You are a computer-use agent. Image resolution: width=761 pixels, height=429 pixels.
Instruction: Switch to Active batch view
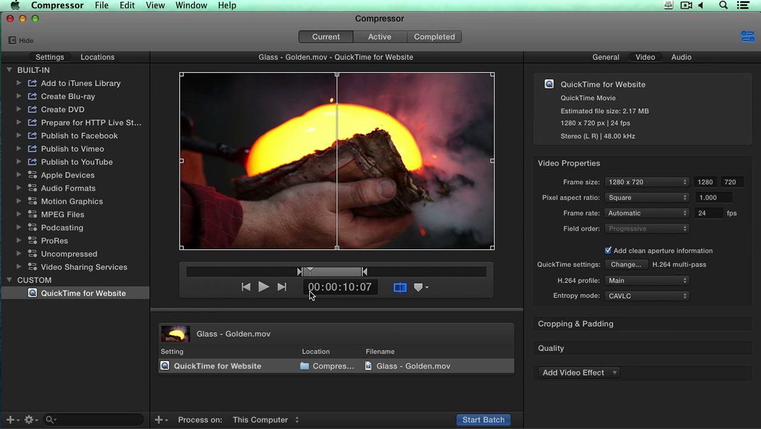pyautogui.click(x=379, y=37)
